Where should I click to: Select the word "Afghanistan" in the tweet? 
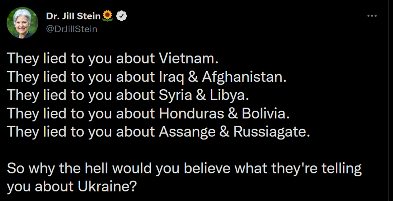[244, 77]
